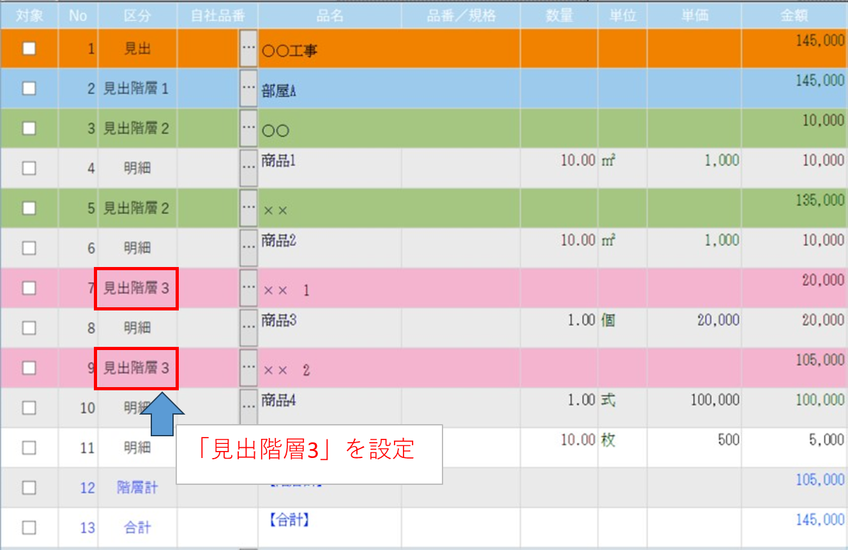Click the … button beside 部屋A
Viewport: 848px width, 550px height.
pos(248,89)
